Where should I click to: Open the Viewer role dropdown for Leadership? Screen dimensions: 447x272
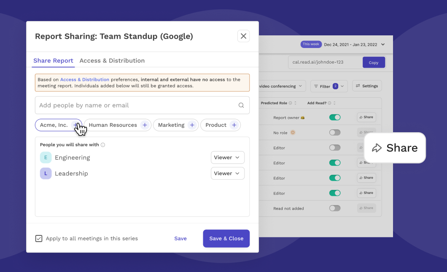pos(227,173)
